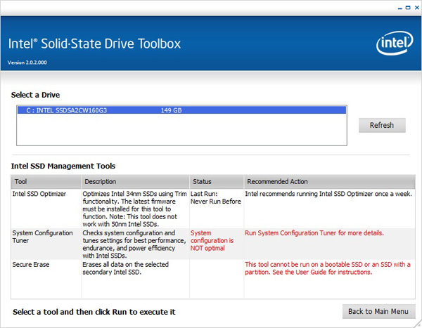Select the Intel SSD Optimizer tool
Image resolution: width=422 pixels, height=328 pixels.
(39, 194)
